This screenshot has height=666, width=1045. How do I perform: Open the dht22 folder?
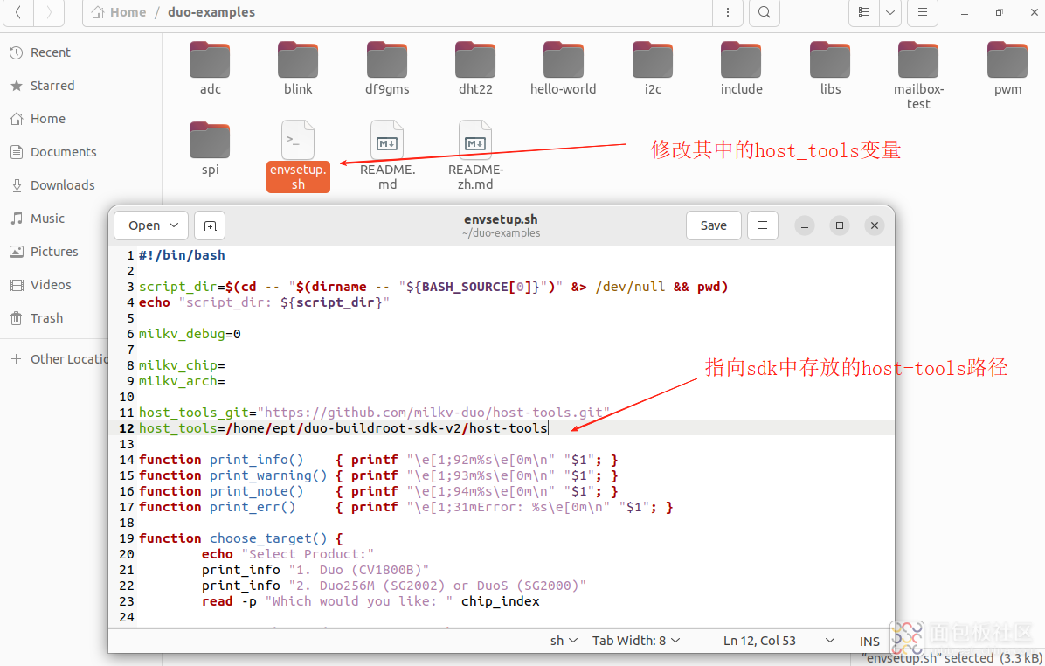coord(475,68)
